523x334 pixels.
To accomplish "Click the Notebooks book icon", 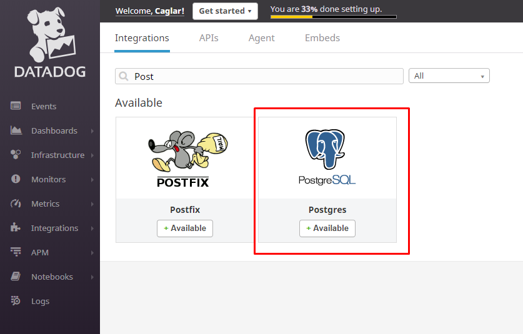I will [x=16, y=277].
